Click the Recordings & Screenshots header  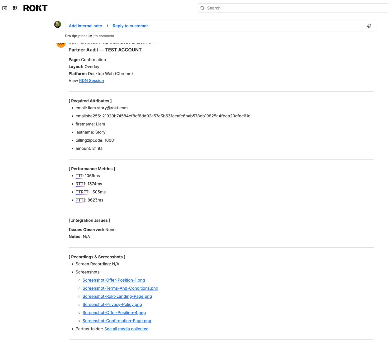tap(97, 257)
